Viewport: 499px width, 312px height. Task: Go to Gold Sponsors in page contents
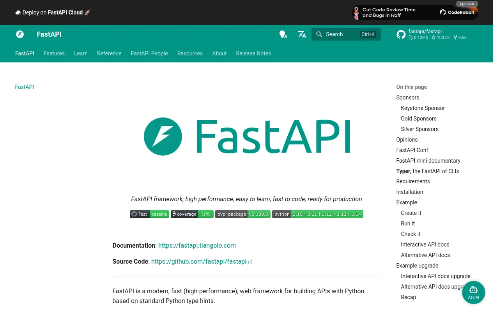coord(419,119)
